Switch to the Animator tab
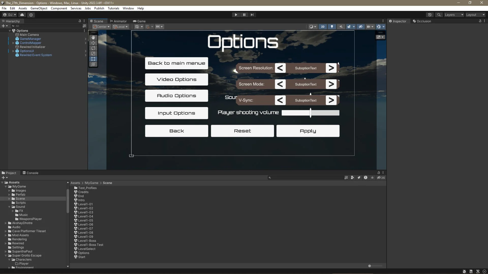488x274 pixels. (x=118, y=21)
